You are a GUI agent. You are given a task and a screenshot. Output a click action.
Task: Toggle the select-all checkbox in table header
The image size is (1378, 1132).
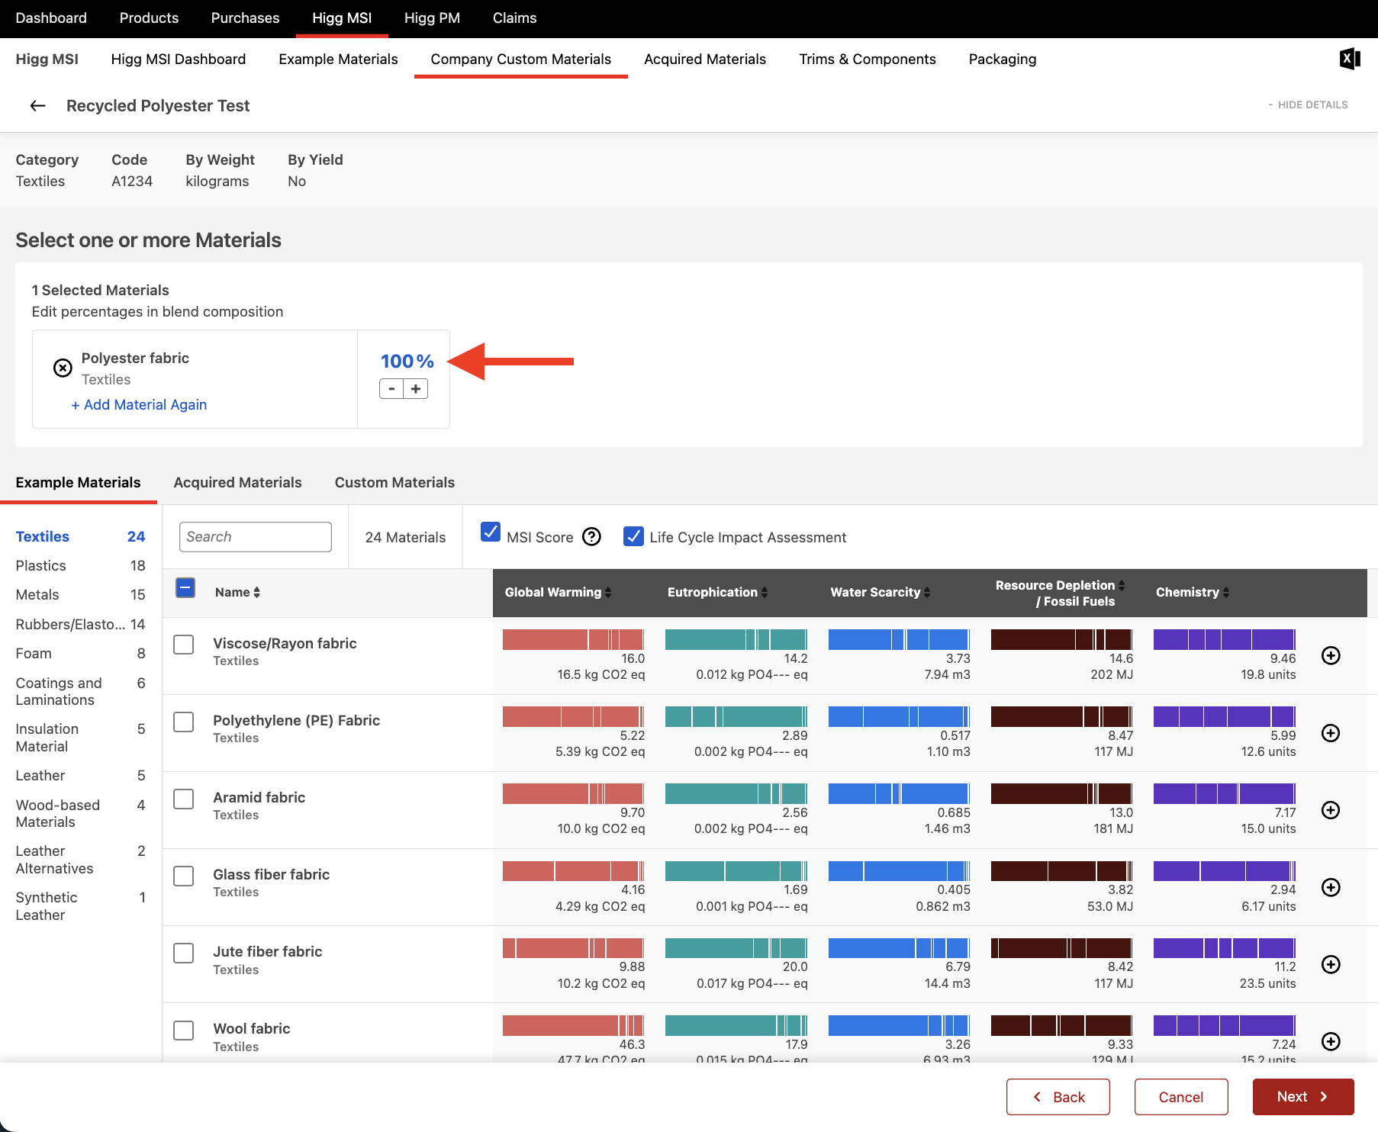click(x=185, y=587)
